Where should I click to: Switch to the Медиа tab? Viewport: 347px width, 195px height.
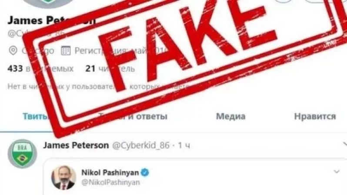[x=230, y=116]
